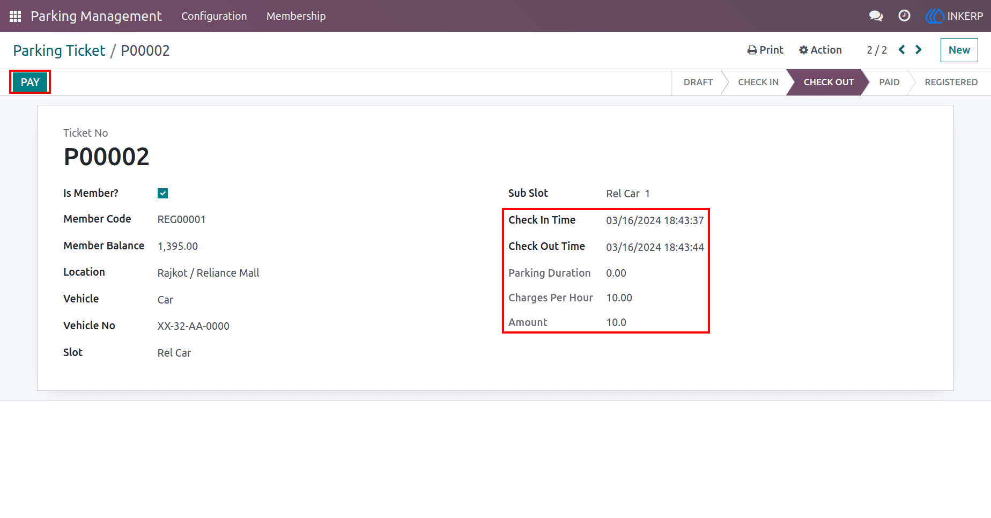
Task: Click sub slot value Rel Car 1
Action: pos(628,194)
